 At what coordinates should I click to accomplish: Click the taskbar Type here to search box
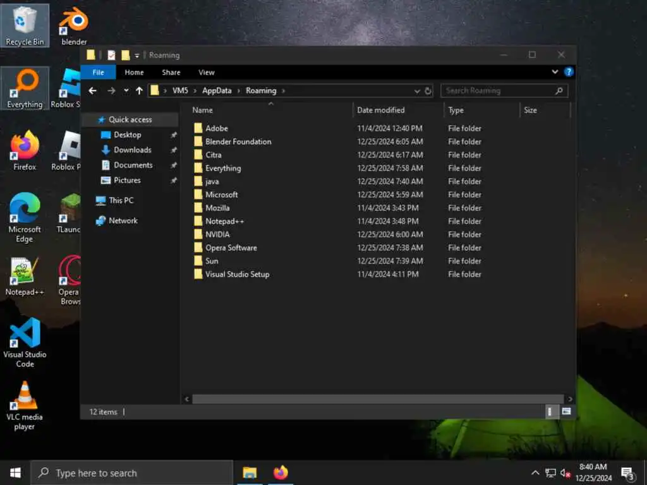tap(132, 473)
